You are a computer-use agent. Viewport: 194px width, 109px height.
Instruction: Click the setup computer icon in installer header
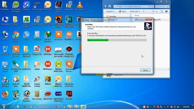tap(148, 26)
